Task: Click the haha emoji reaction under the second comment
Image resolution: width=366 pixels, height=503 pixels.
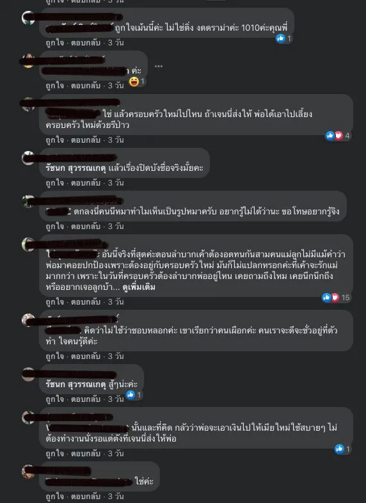Action: click(x=134, y=81)
